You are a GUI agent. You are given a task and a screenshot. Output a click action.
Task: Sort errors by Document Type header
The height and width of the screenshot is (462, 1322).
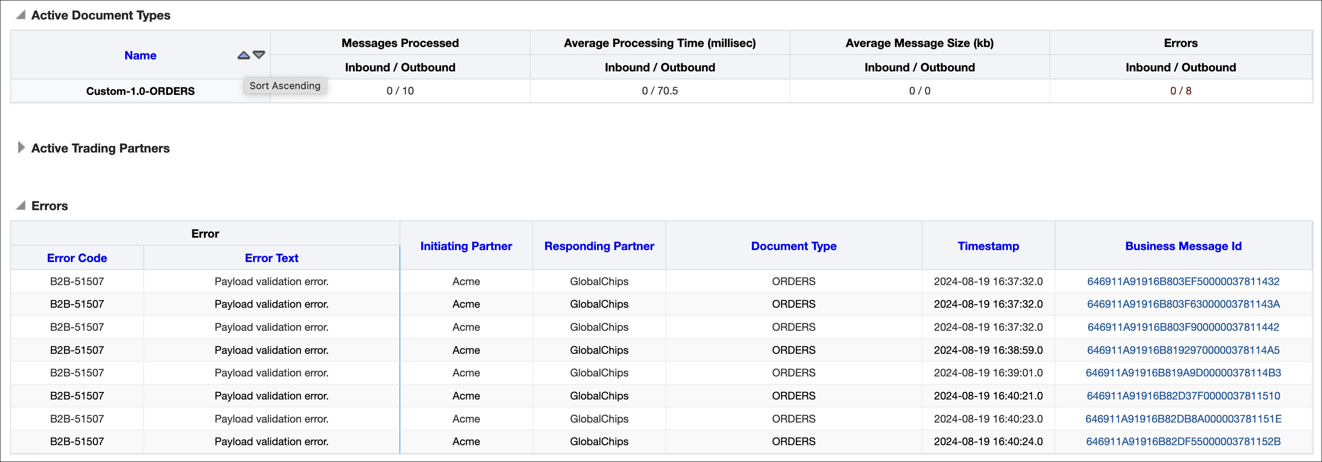point(794,246)
